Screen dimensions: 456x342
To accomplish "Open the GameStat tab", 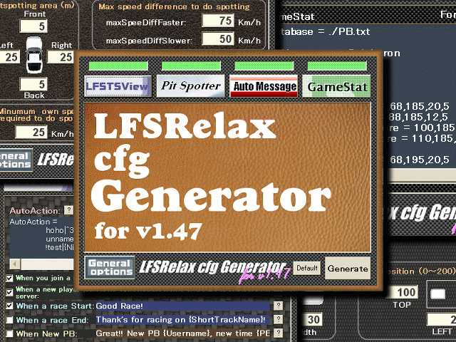I will tap(337, 86).
